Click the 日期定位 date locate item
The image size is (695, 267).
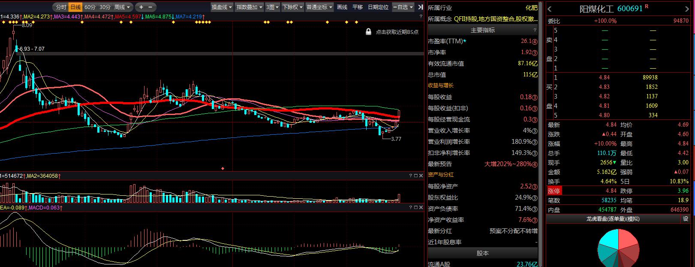click(x=378, y=7)
